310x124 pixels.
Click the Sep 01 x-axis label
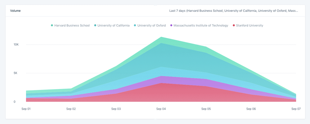click(26, 109)
